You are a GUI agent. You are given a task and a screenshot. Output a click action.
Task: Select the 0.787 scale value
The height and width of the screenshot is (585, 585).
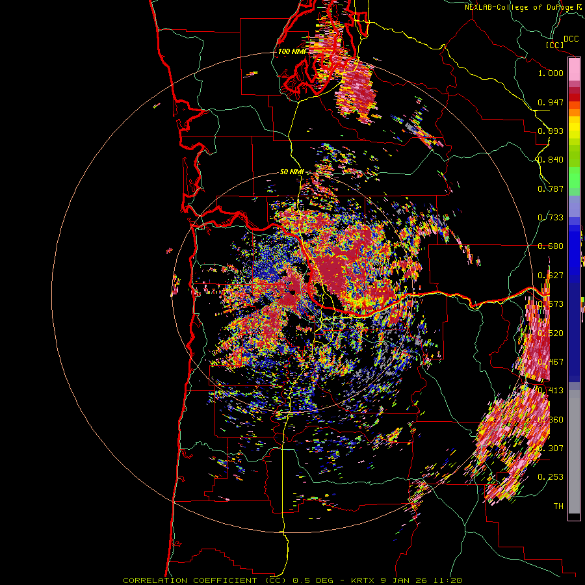[x=551, y=188]
